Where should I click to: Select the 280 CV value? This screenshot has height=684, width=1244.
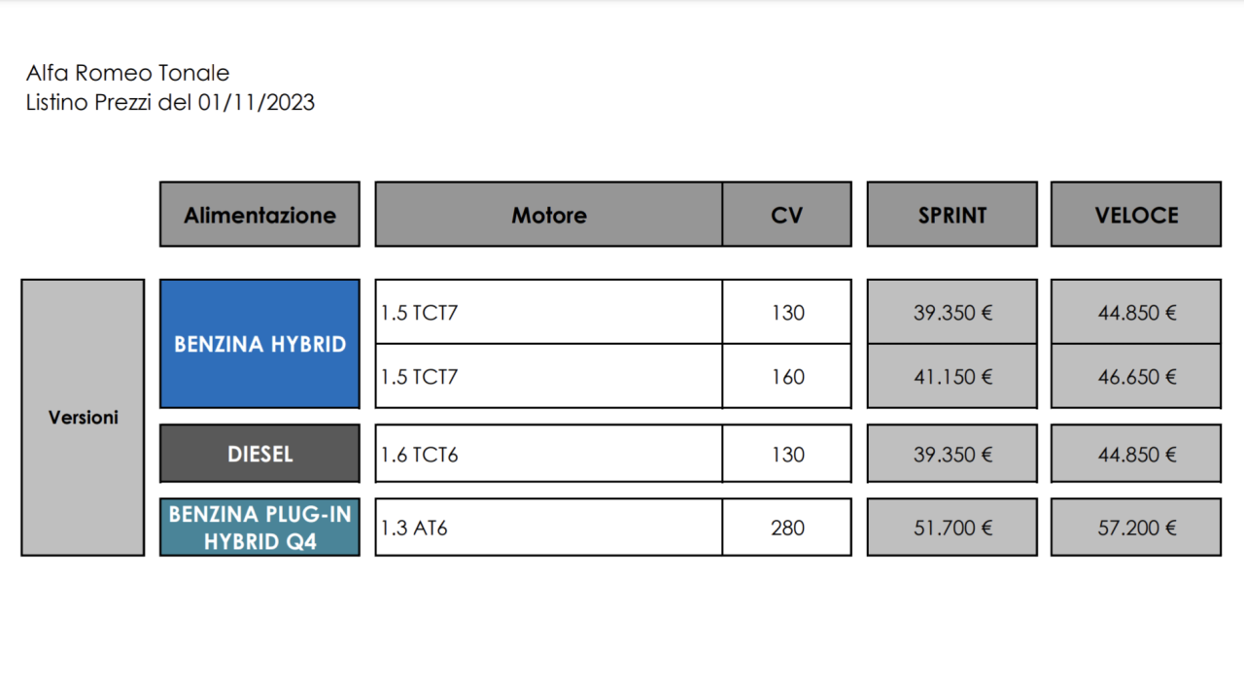point(786,528)
